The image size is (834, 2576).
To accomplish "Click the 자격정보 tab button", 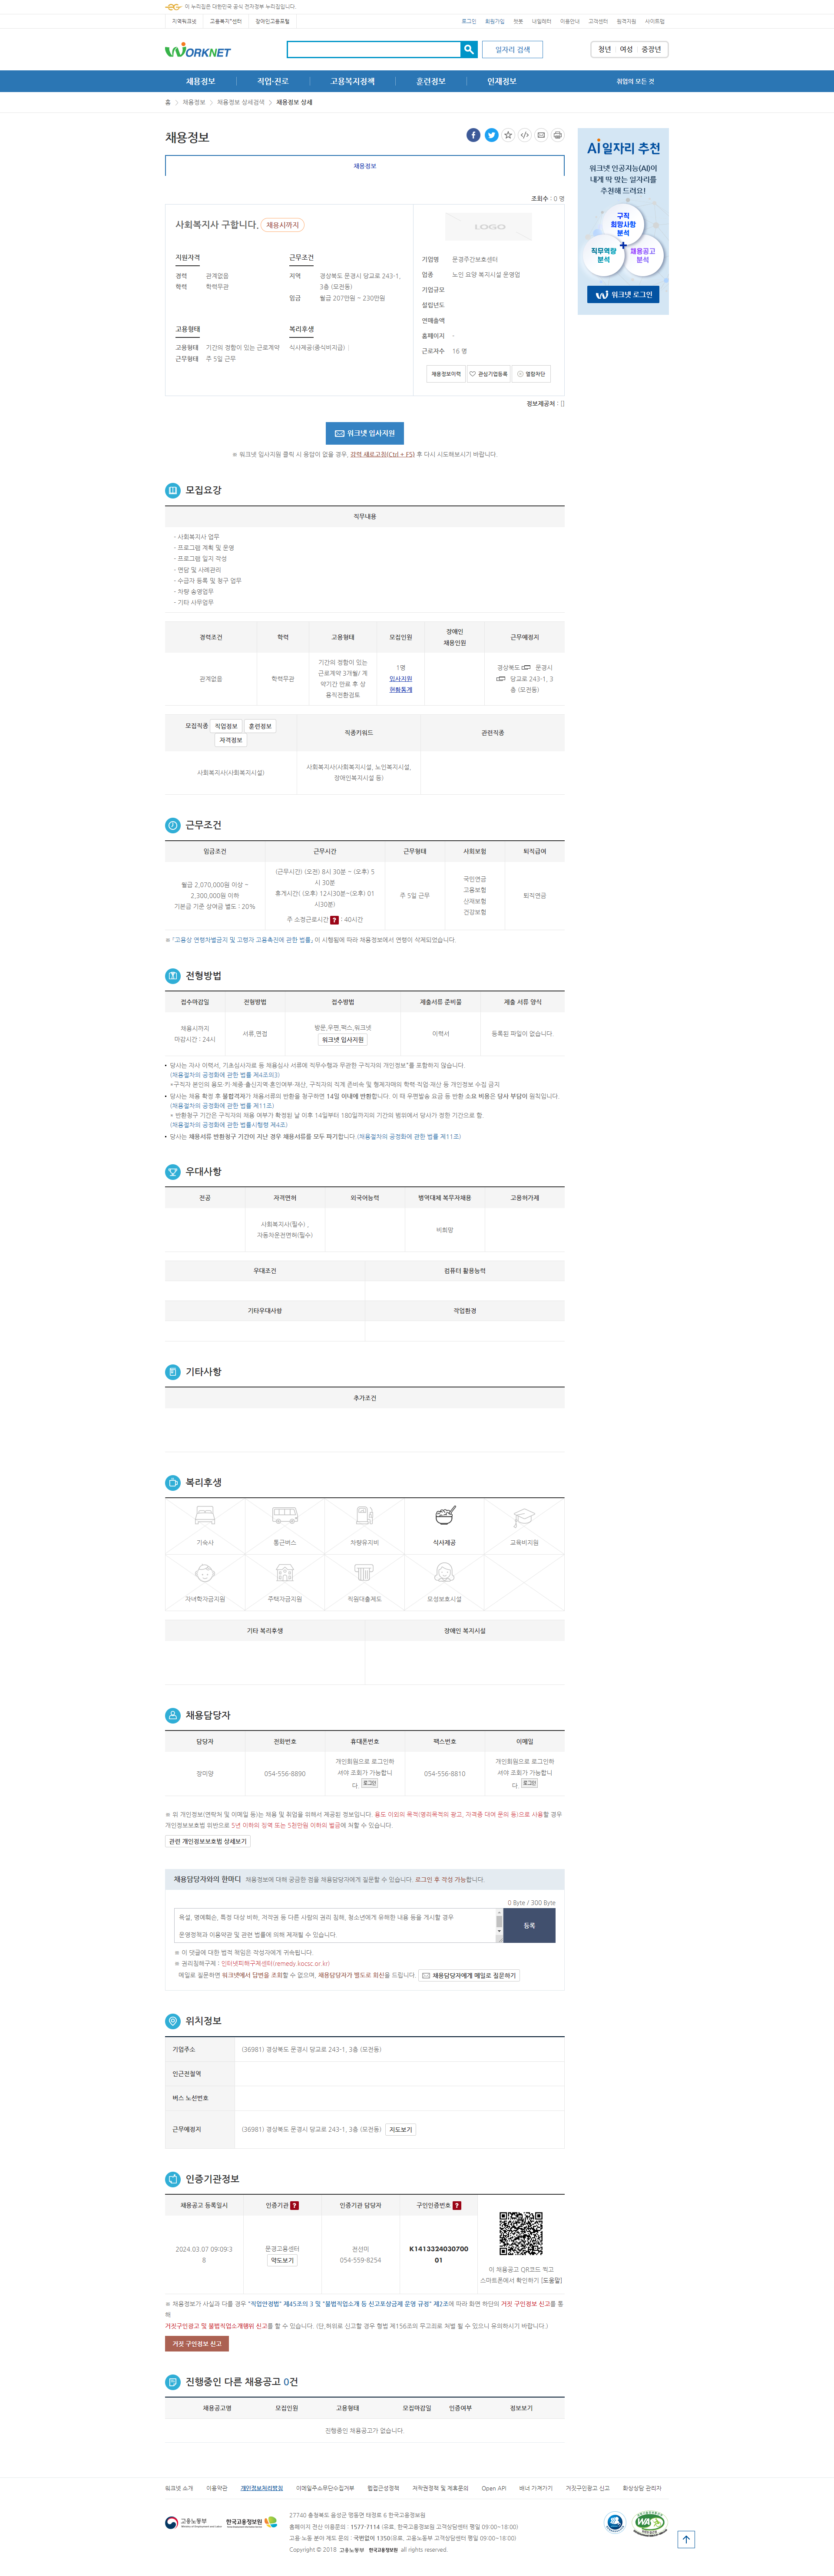I will (x=231, y=740).
